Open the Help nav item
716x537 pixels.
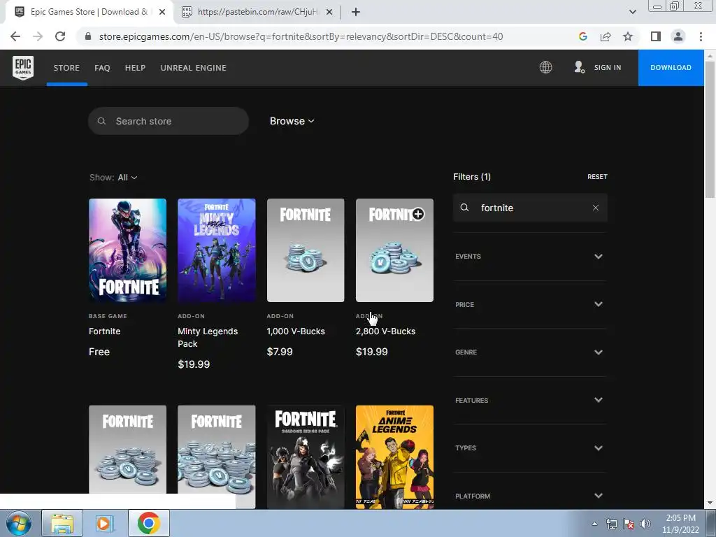135,68
